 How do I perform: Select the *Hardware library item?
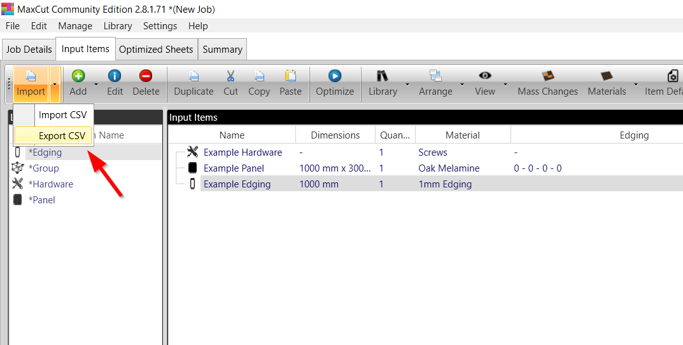[x=50, y=184]
